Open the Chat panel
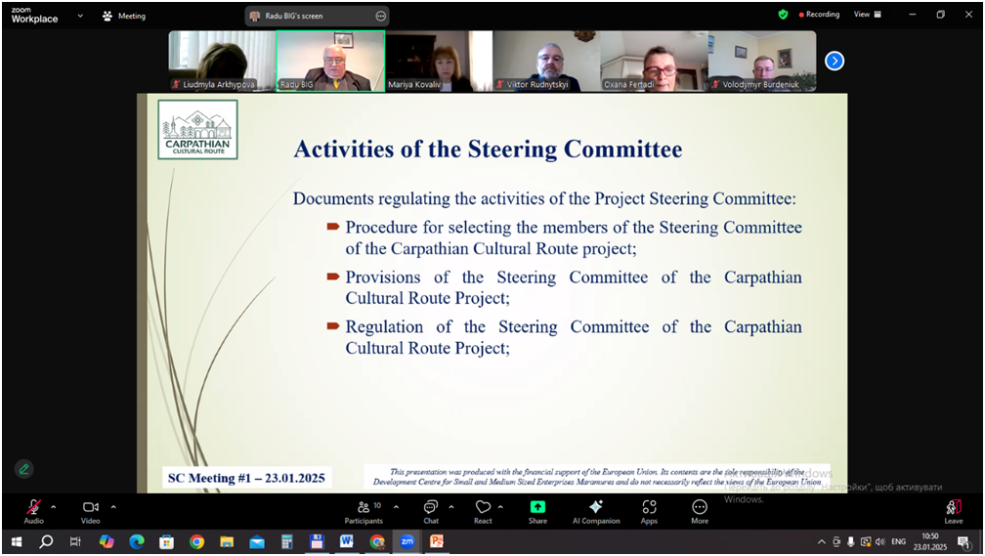 (431, 510)
